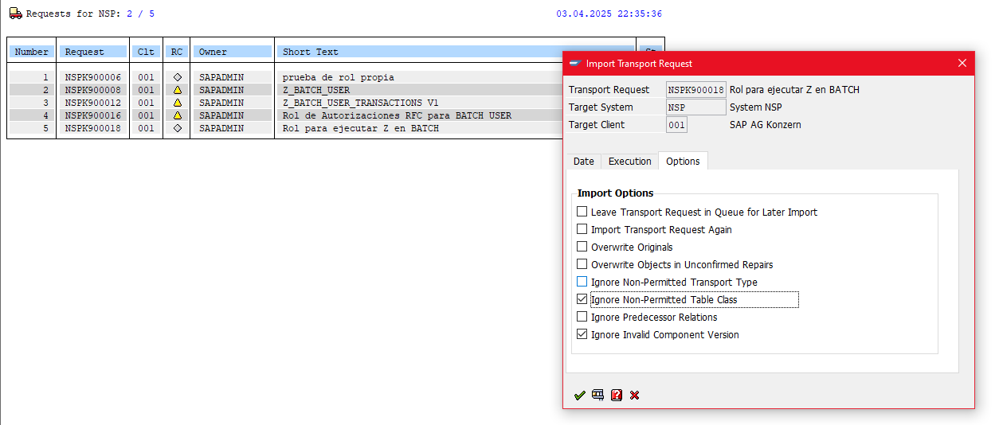Switch to the Date tab
Screen dimensions: 999x425
[x=584, y=161]
